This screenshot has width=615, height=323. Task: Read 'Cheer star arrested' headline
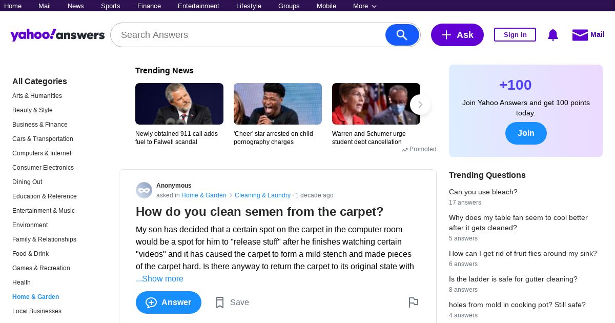pos(273,138)
